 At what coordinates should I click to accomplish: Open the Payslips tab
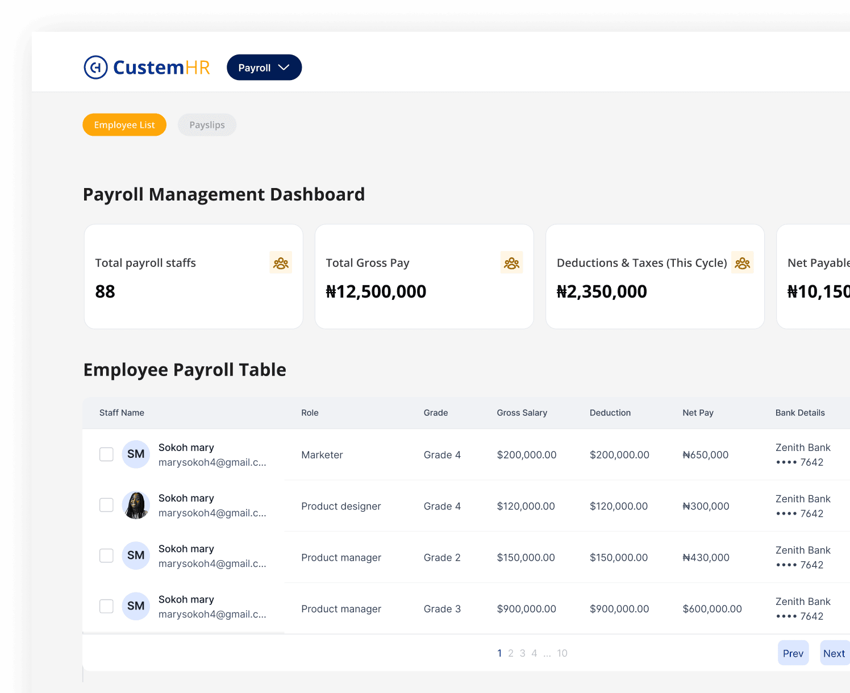[207, 125]
